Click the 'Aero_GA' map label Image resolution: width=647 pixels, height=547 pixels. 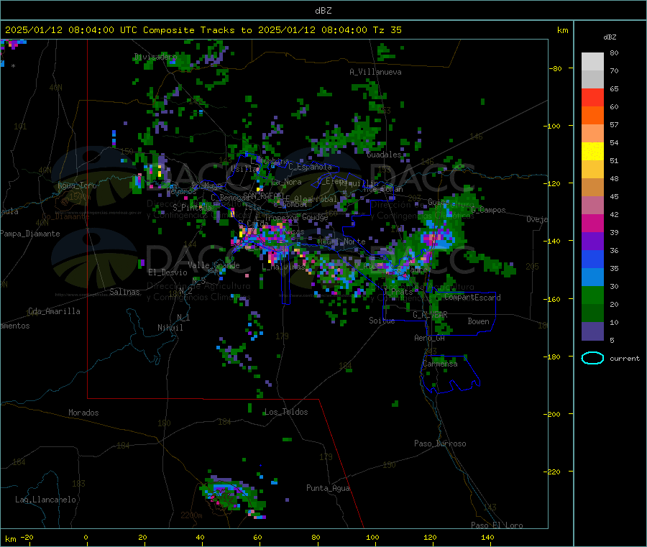pos(430,338)
